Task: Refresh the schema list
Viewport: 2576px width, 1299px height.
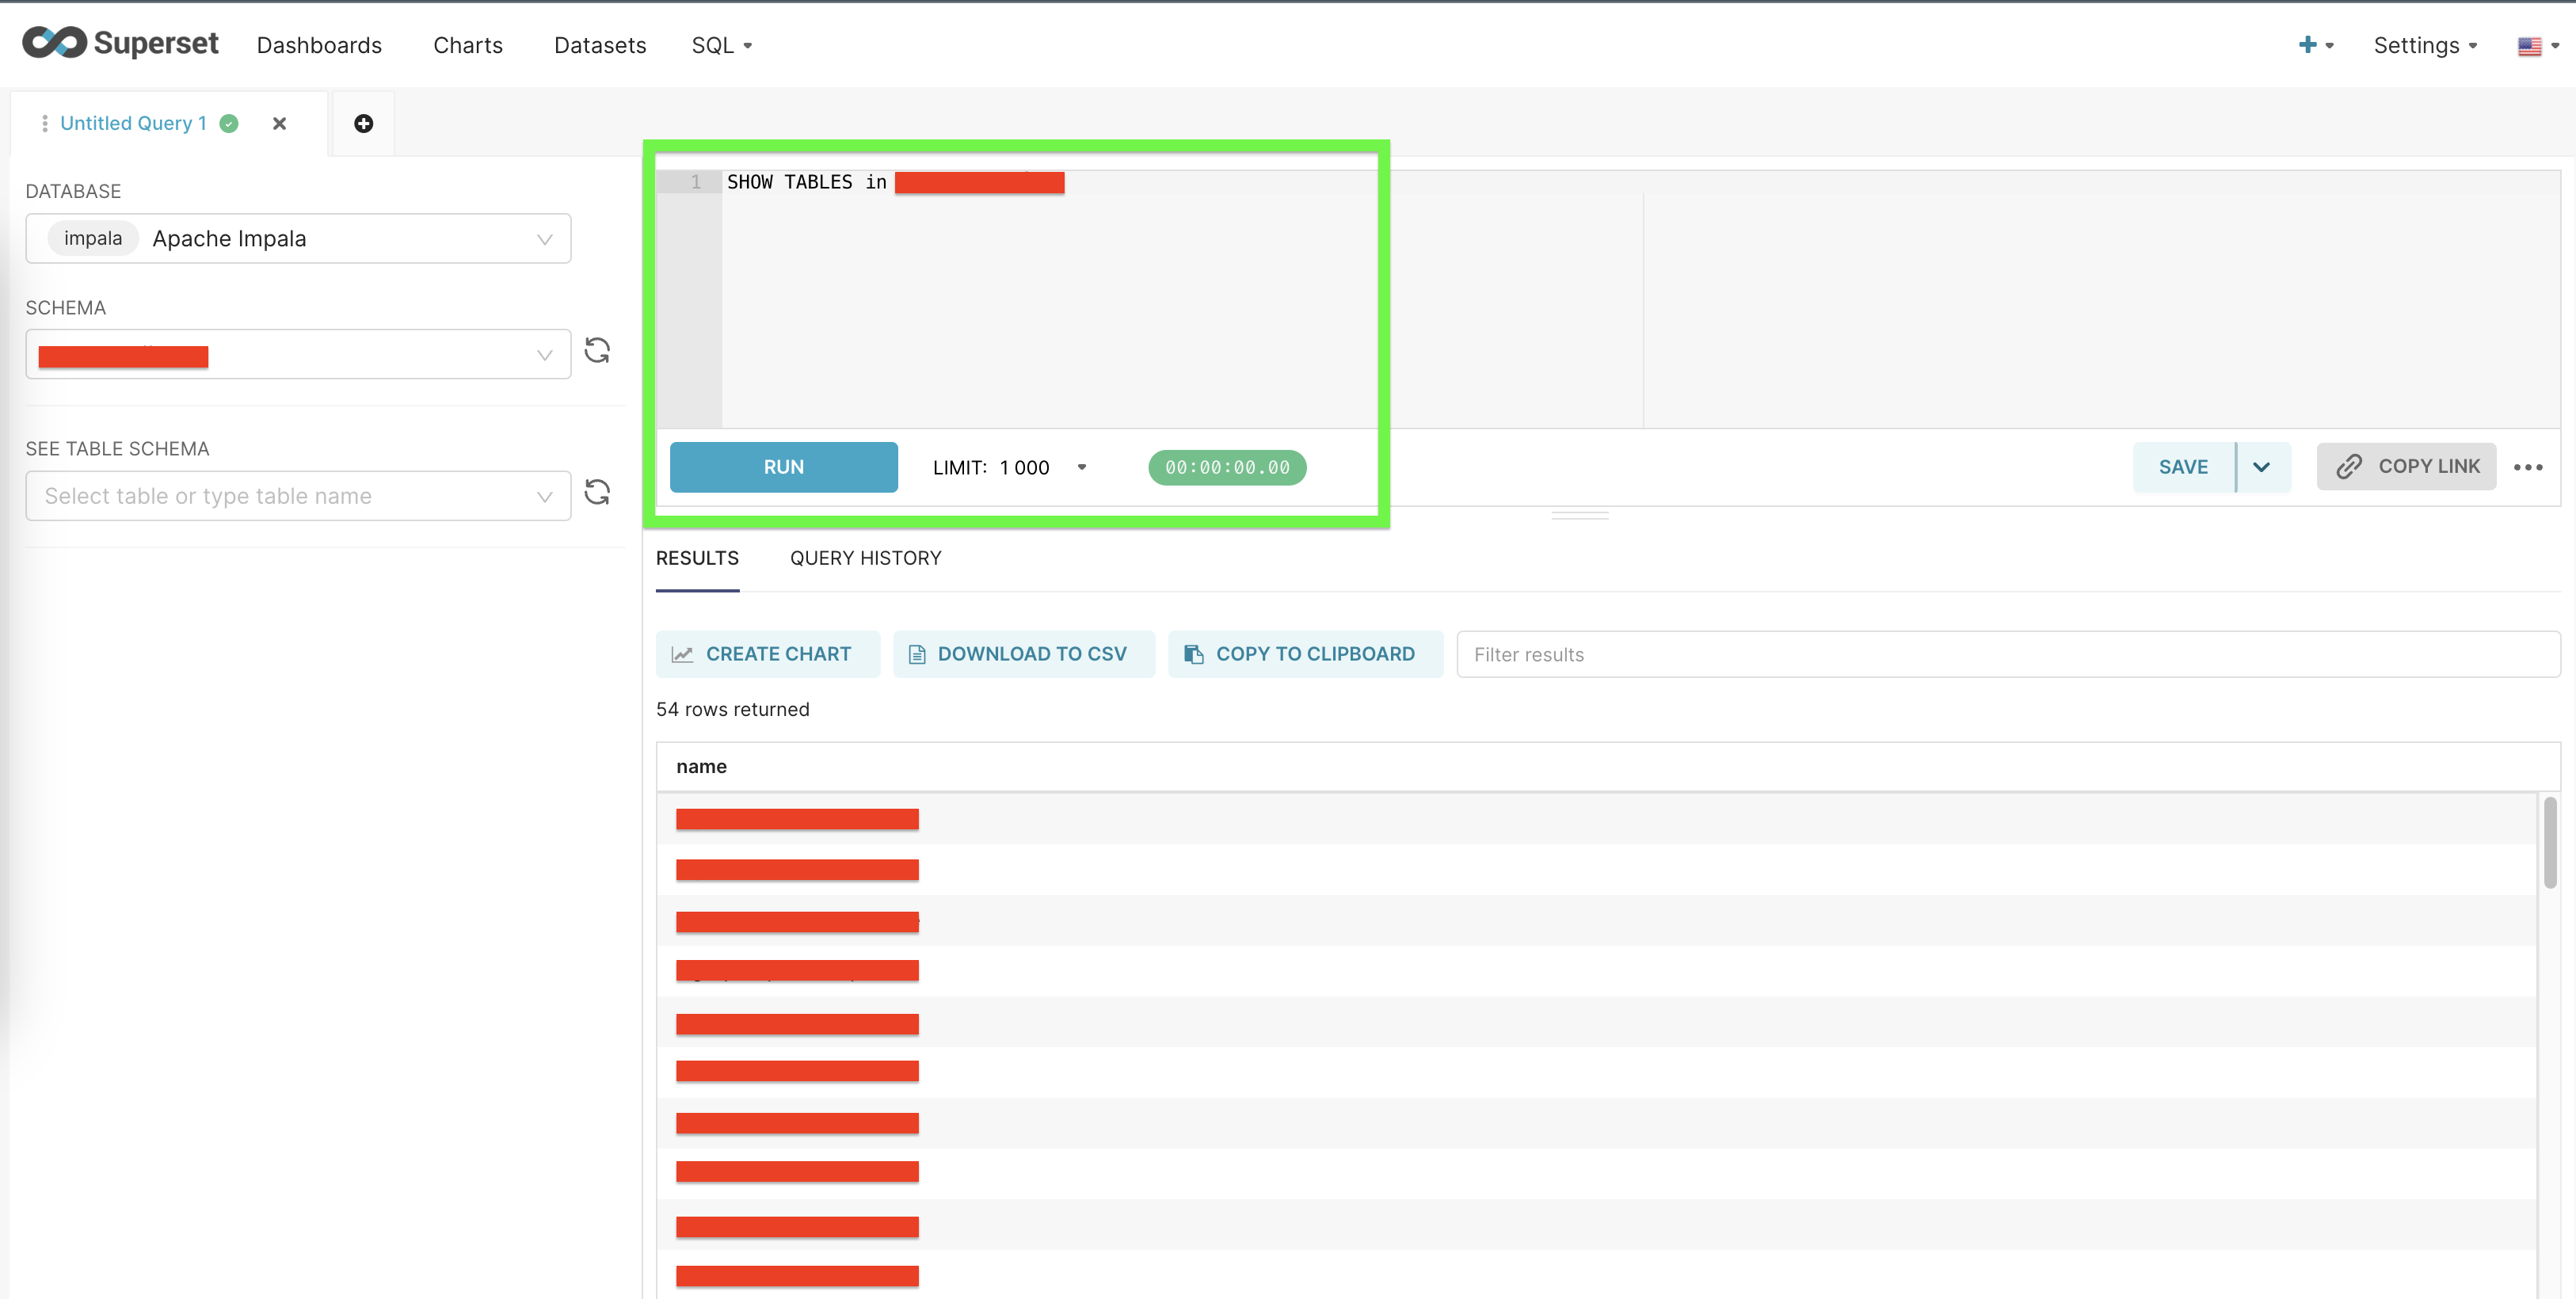Action: pos(597,350)
